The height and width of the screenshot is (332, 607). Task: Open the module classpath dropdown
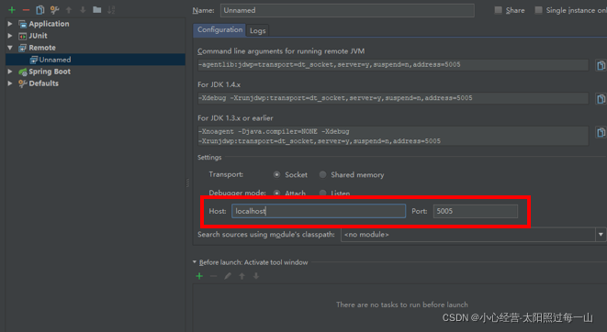click(x=601, y=235)
